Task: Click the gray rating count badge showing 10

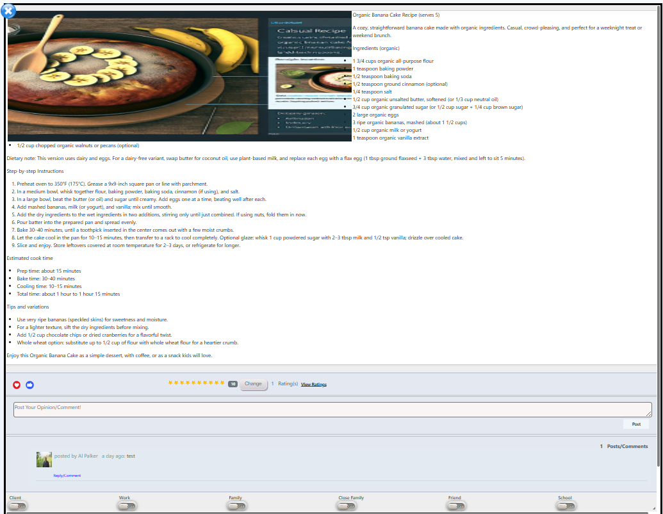Action: (x=233, y=384)
